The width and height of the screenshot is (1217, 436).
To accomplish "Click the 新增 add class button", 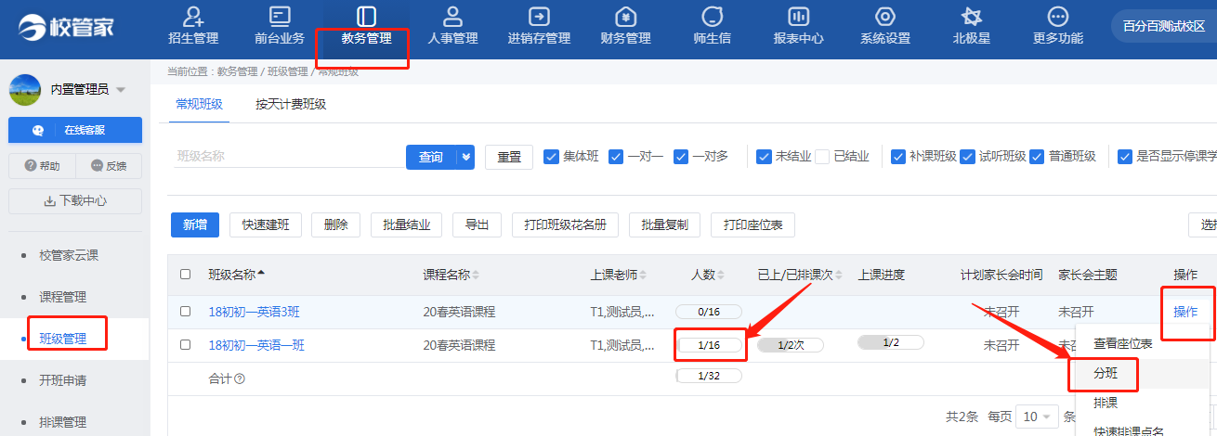I will tap(195, 224).
